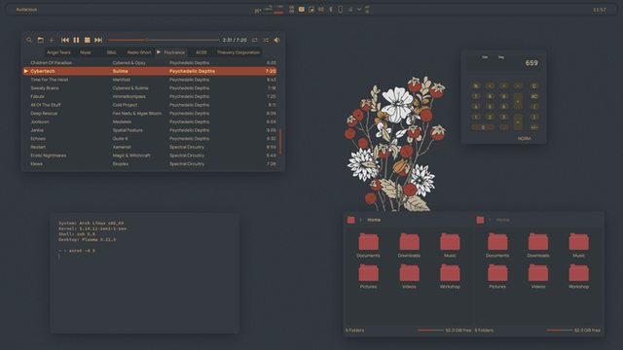Click red folder icon in right pane breadcrumb

click(480, 220)
